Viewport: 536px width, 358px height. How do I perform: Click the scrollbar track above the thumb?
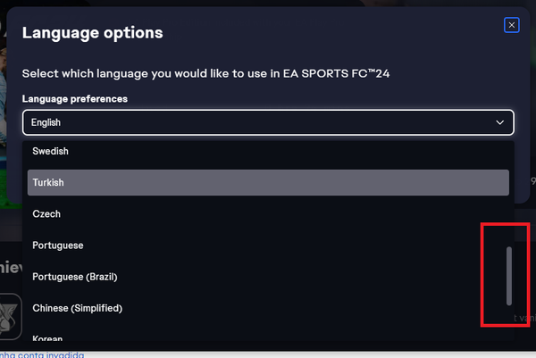click(x=509, y=194)
